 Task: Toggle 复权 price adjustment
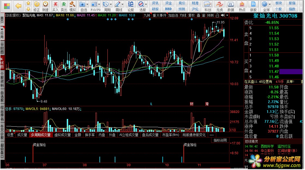pyautogui.click(x=191, y=15)
